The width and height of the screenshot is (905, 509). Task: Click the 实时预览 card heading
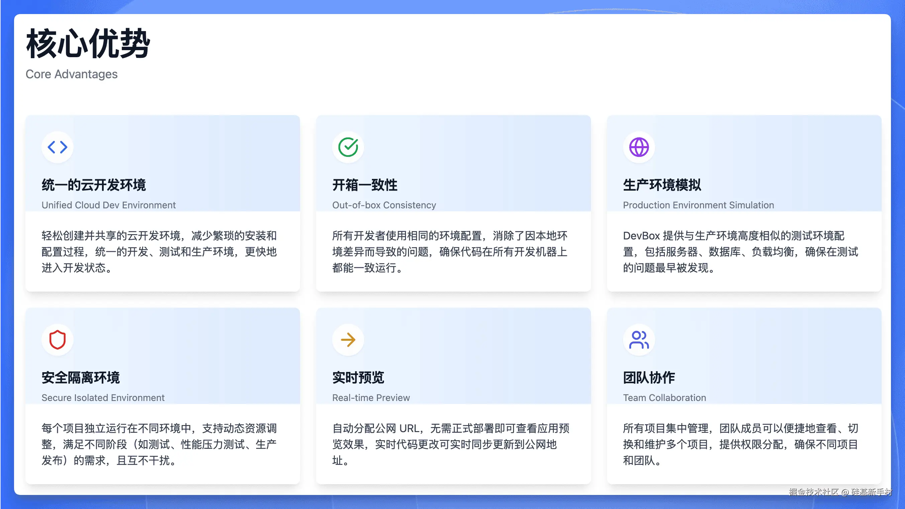click(358, 378)
